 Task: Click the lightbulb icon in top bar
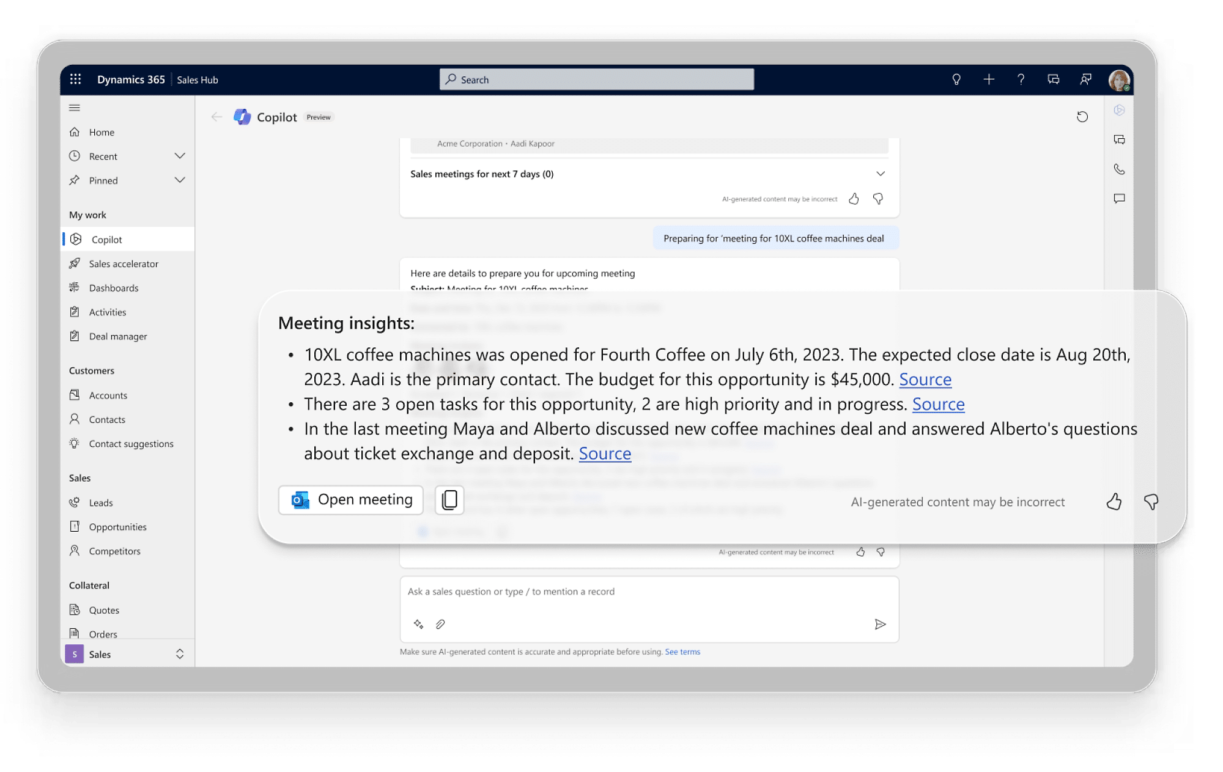956,79
